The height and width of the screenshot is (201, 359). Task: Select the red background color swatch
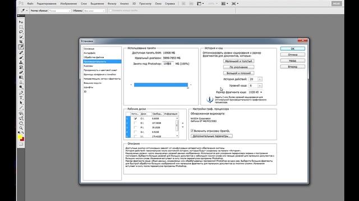(x=22, y=140)
